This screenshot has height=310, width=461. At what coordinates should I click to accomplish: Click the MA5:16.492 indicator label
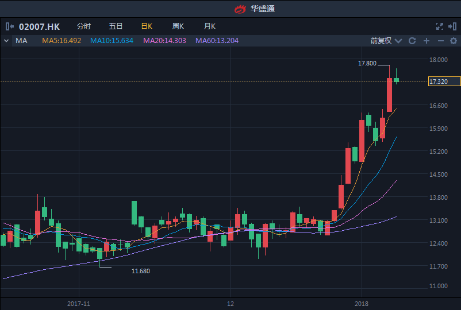[x=62, y=41]
